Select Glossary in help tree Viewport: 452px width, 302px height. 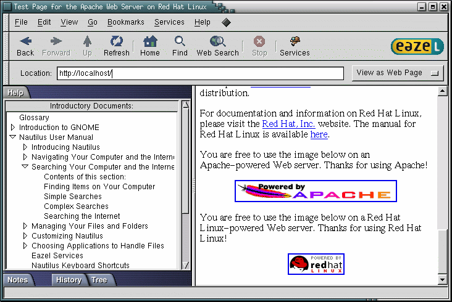pos(34,117)
